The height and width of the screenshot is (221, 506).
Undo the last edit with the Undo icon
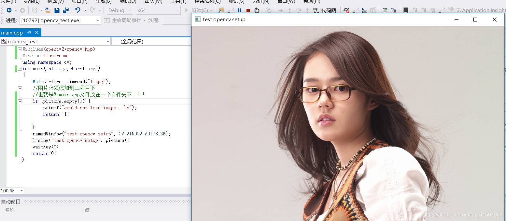pos(78,10)
